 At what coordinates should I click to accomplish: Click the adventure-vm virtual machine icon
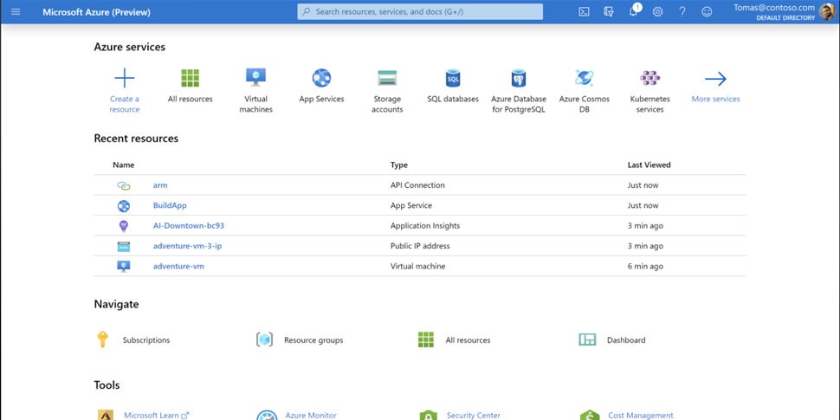[x=124, y=266]
